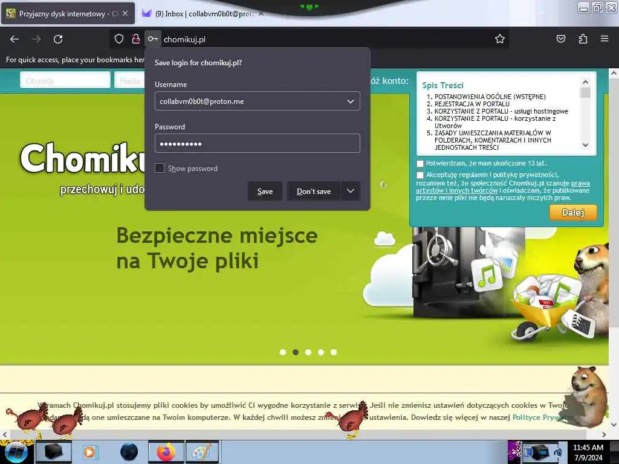Open the dark globe taskbar icon
Screen dimensions: 619x464
click(x=129, y=452)
